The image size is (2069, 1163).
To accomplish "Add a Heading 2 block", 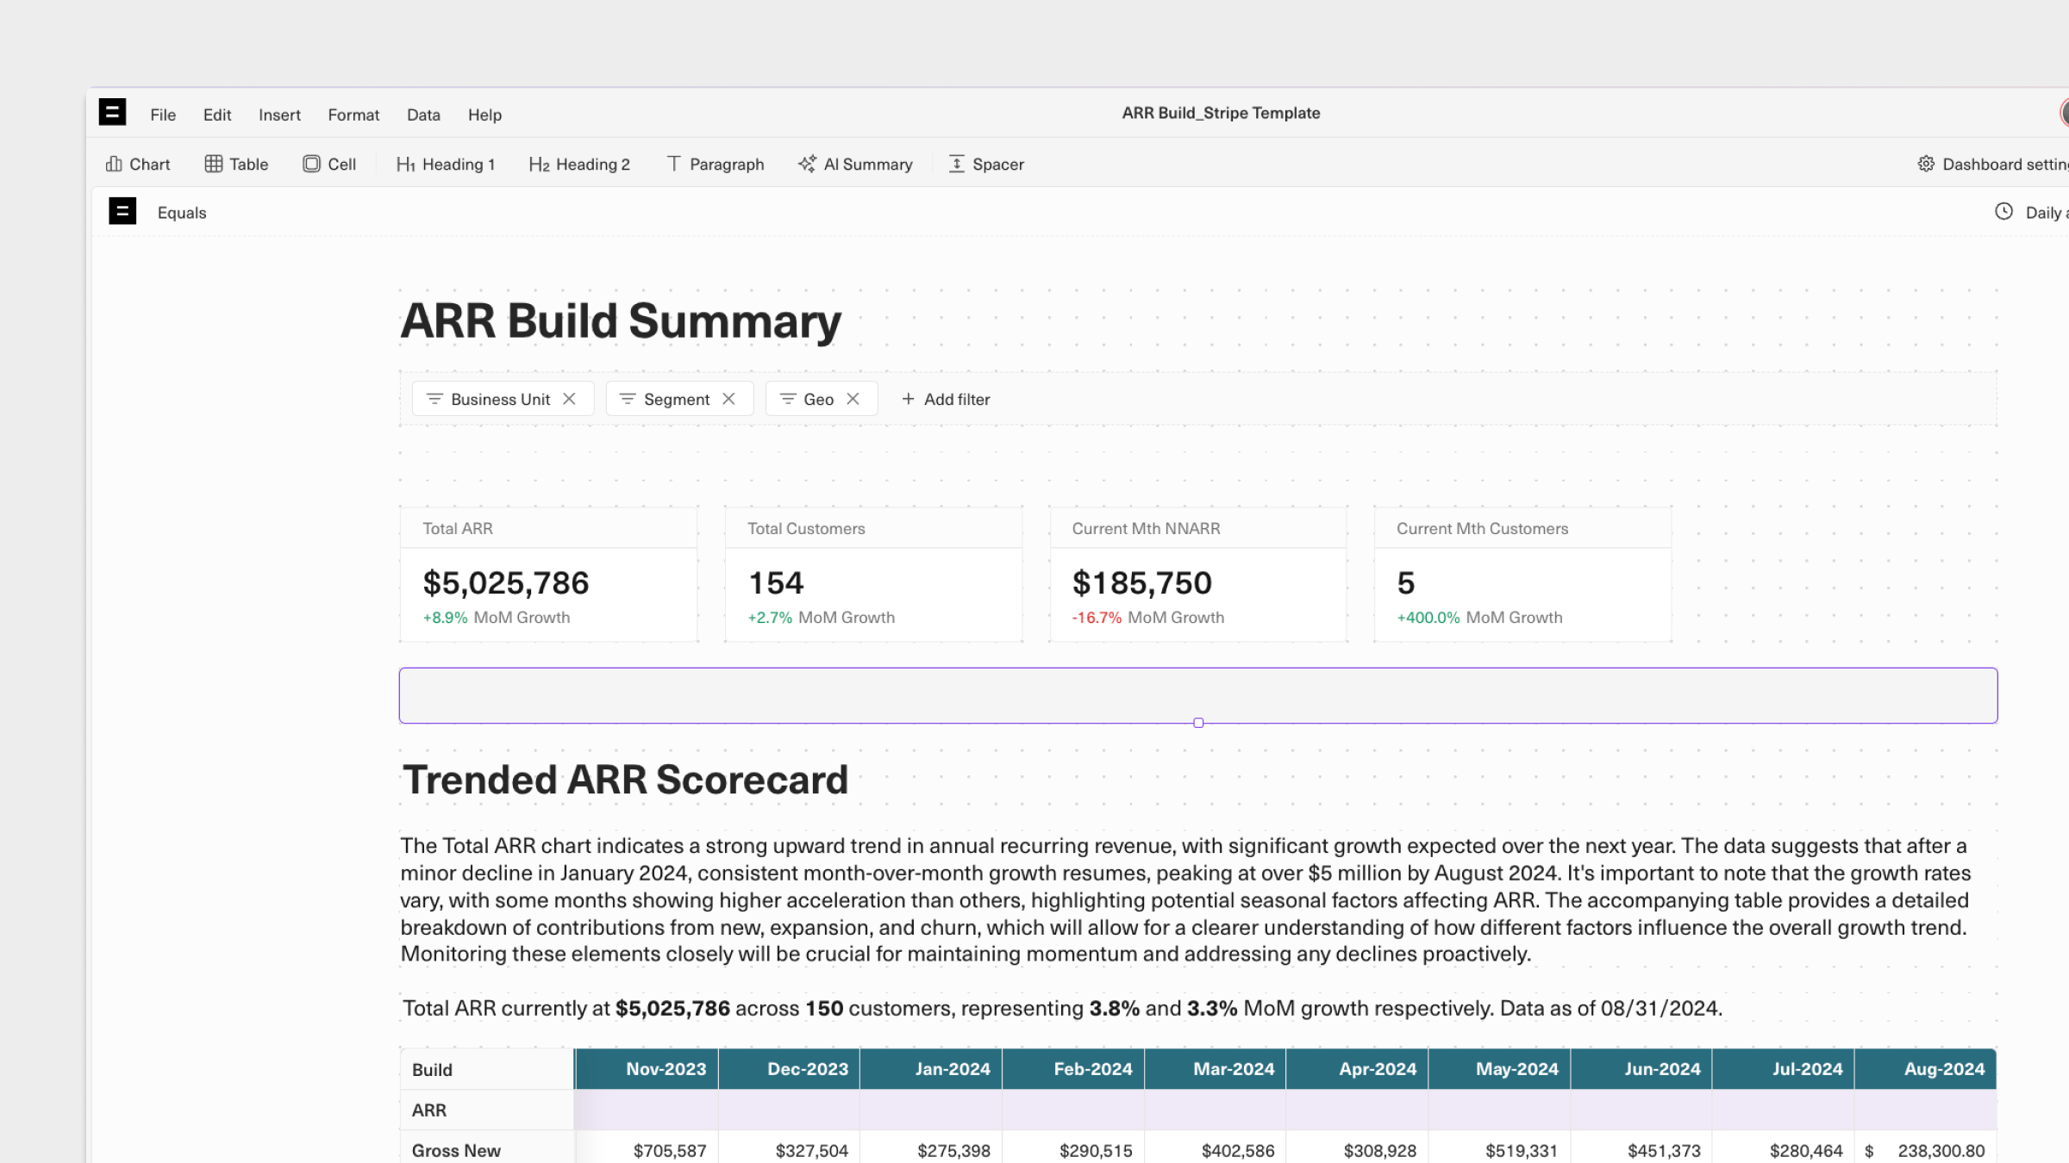I will (579, 164).
